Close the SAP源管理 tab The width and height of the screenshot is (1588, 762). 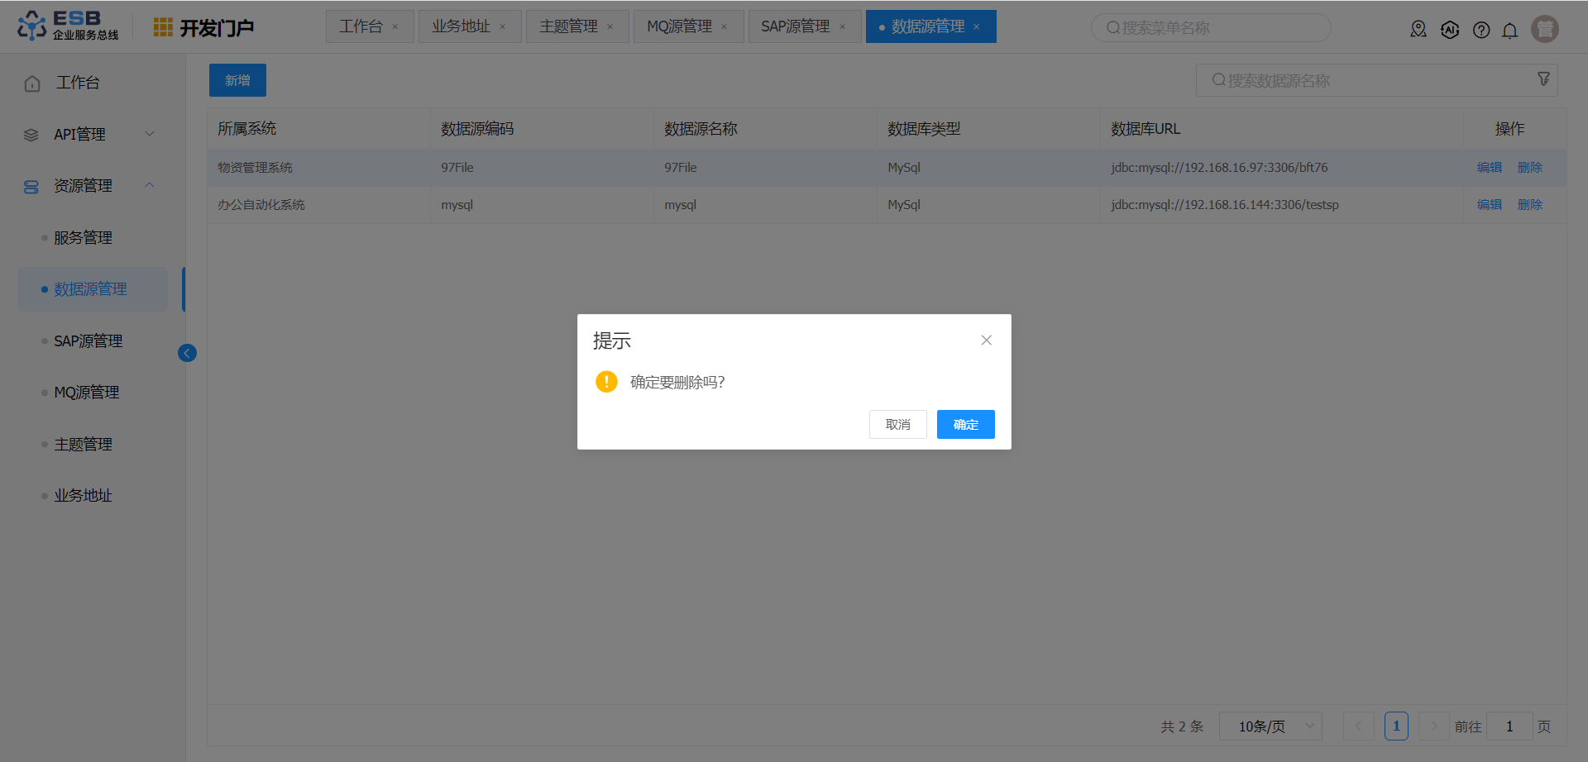coord(843,27)
